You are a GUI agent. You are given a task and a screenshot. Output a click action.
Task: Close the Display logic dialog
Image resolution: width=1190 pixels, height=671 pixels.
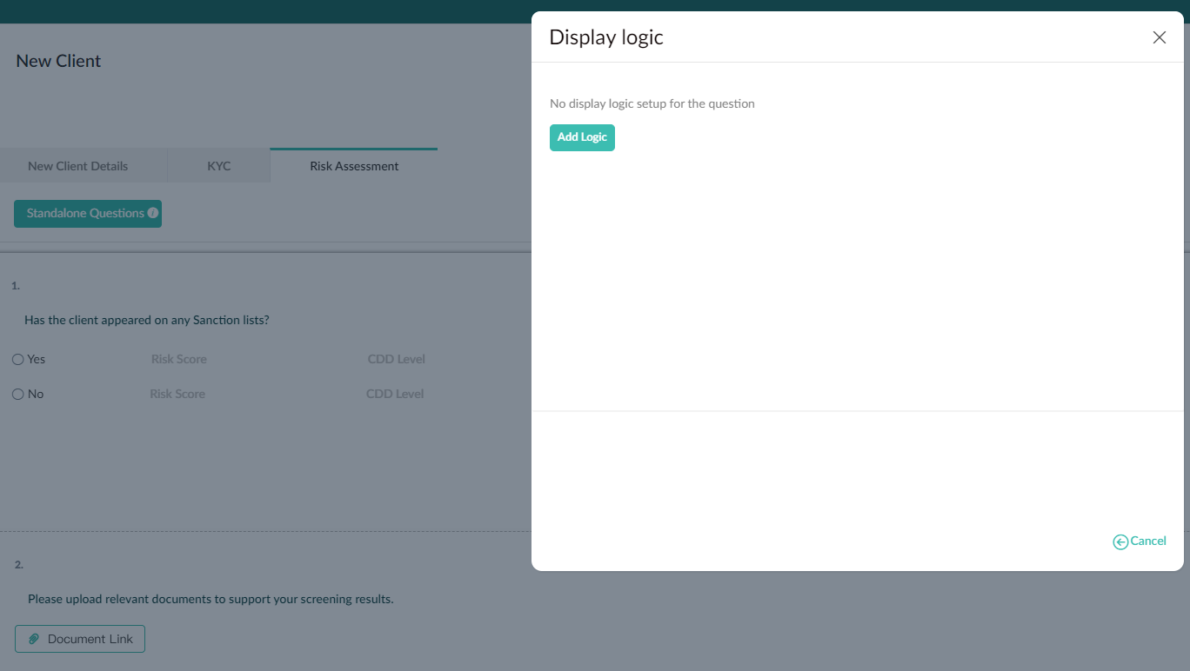tap(1159, 37)
